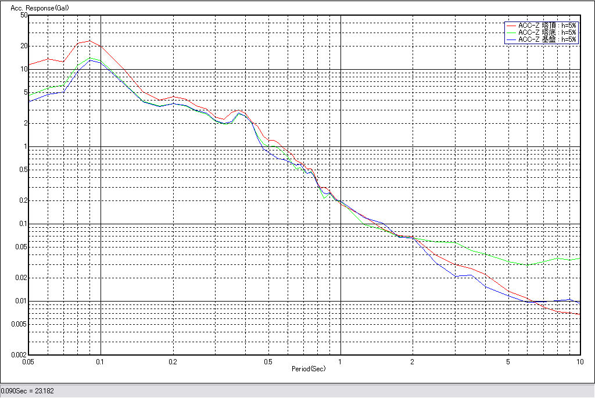Click the status bar reading 0.090Sec = 23.182
Image resolution: width=595 pixels, height=398 pixels.
click(x=28, y=391)
